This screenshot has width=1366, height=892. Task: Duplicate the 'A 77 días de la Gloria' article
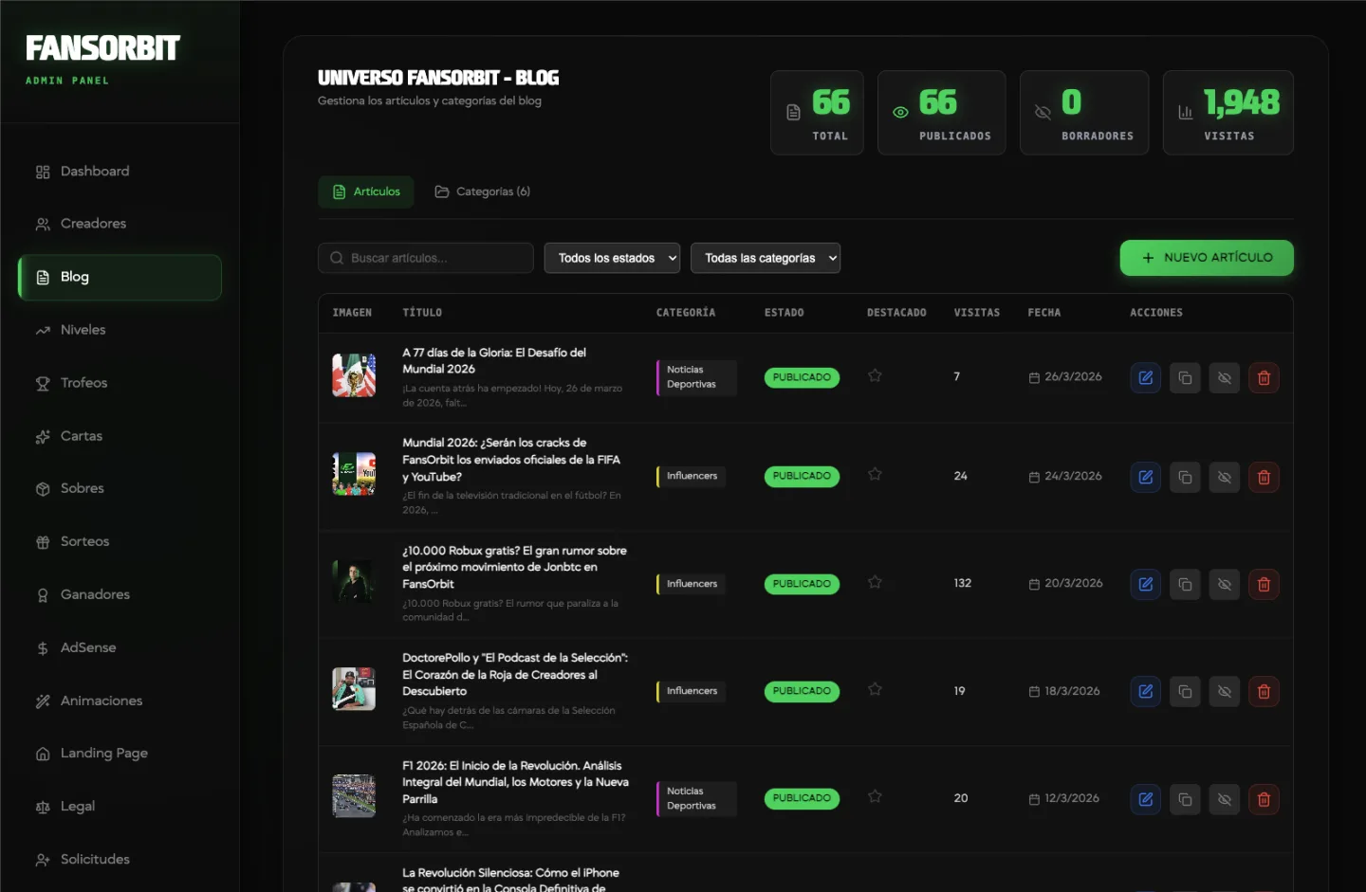tap(1185, 377)
